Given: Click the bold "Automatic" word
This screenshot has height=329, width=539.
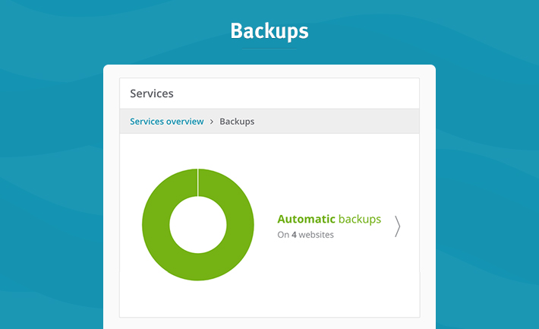Looking at the screenshot, I should [x=306, y=220].
